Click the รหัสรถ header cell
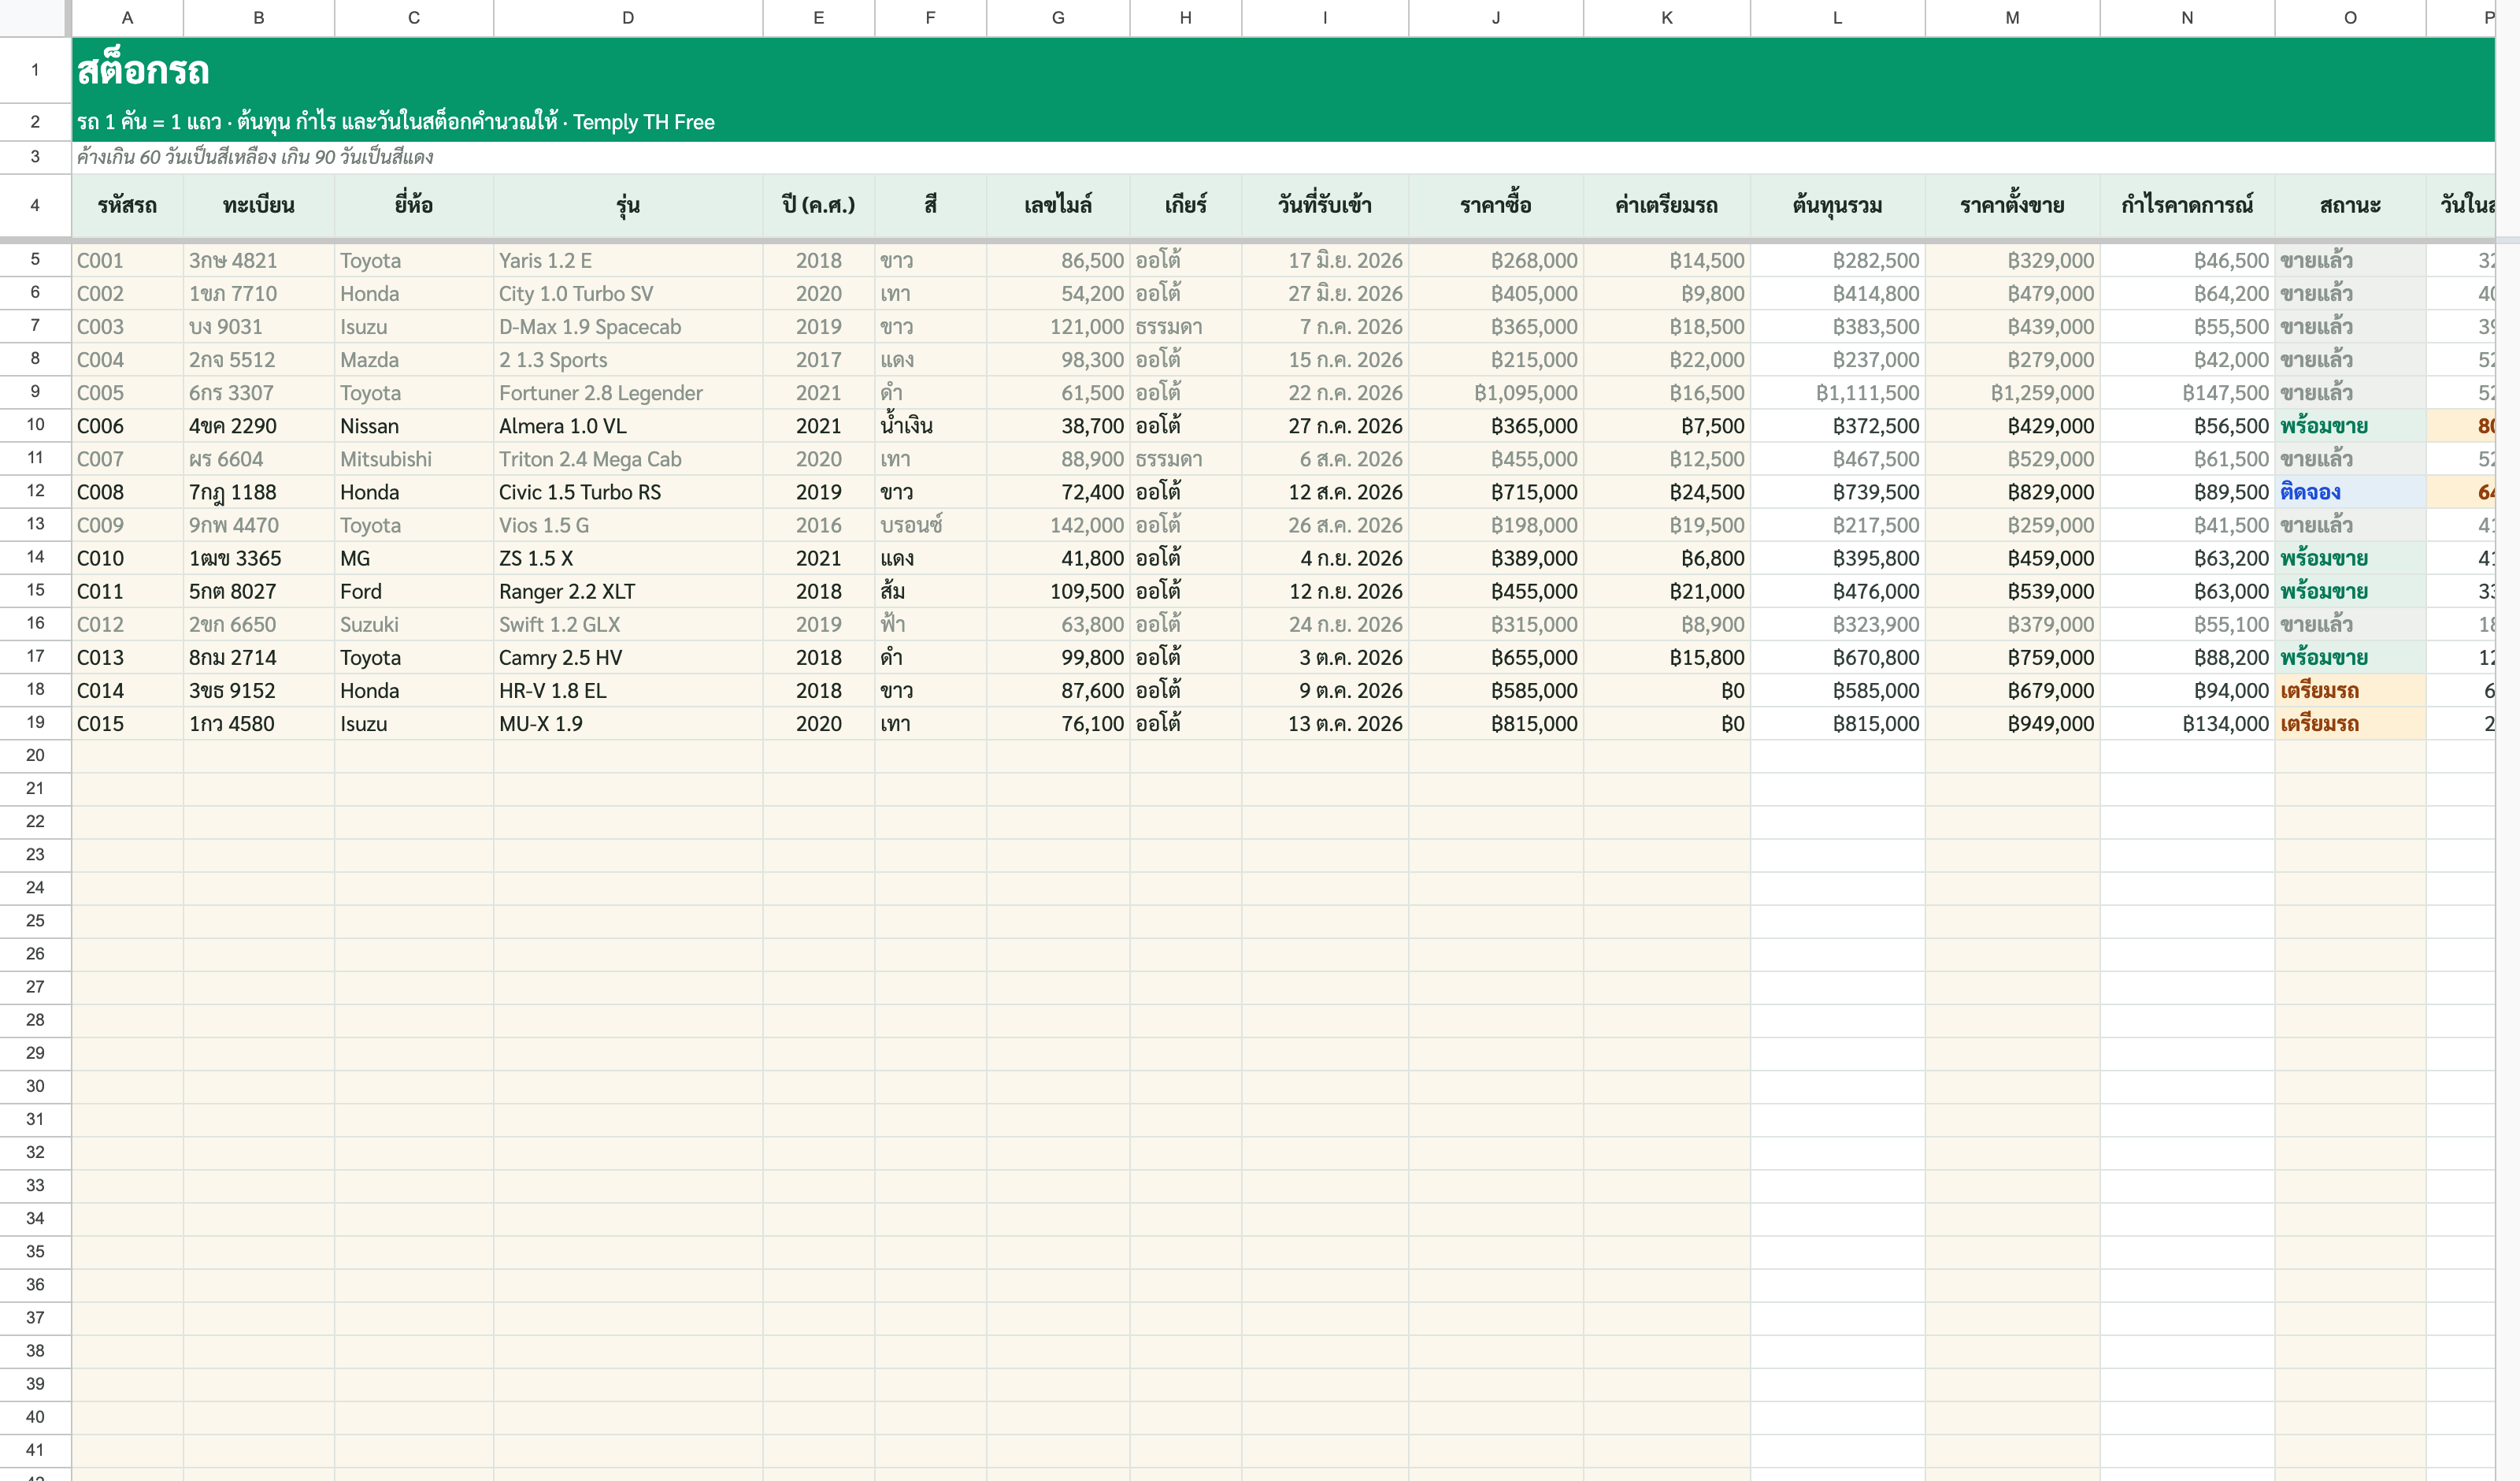Image resolution: width=2520 pixels, height=1481 pixels. (x=127, y=205)
